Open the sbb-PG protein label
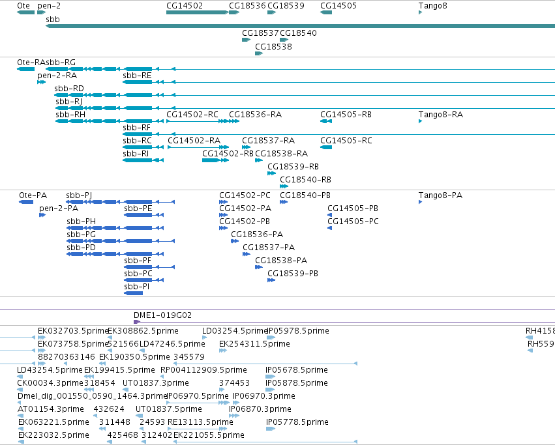 (81, 235)
